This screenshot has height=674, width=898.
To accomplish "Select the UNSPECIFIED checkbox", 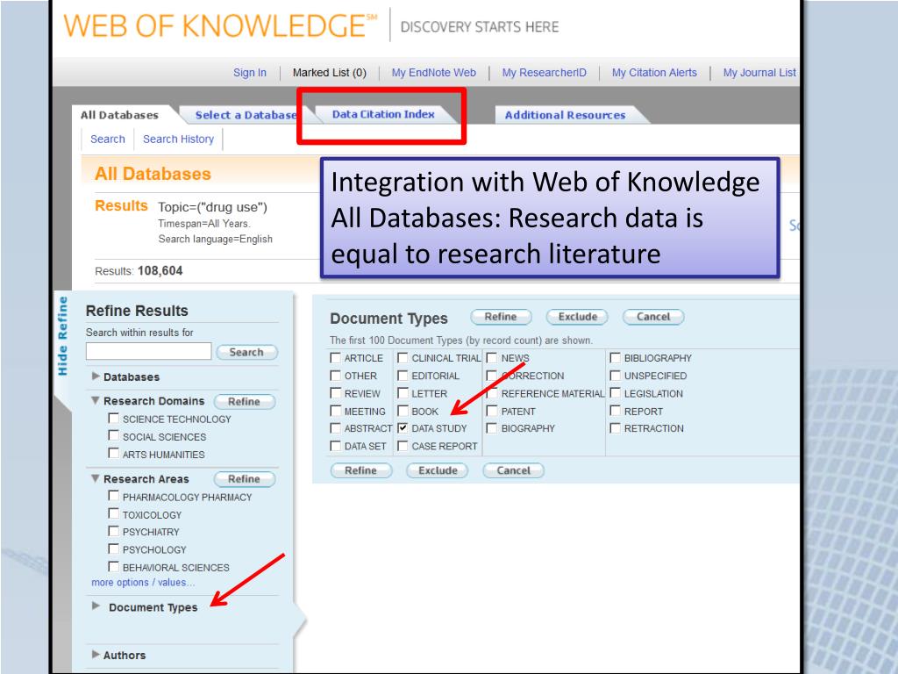I will (615, 376).
